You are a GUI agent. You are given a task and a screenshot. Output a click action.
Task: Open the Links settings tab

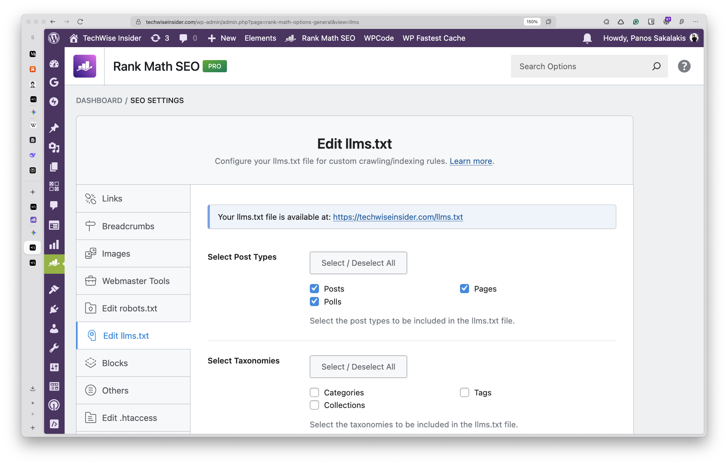133,198
